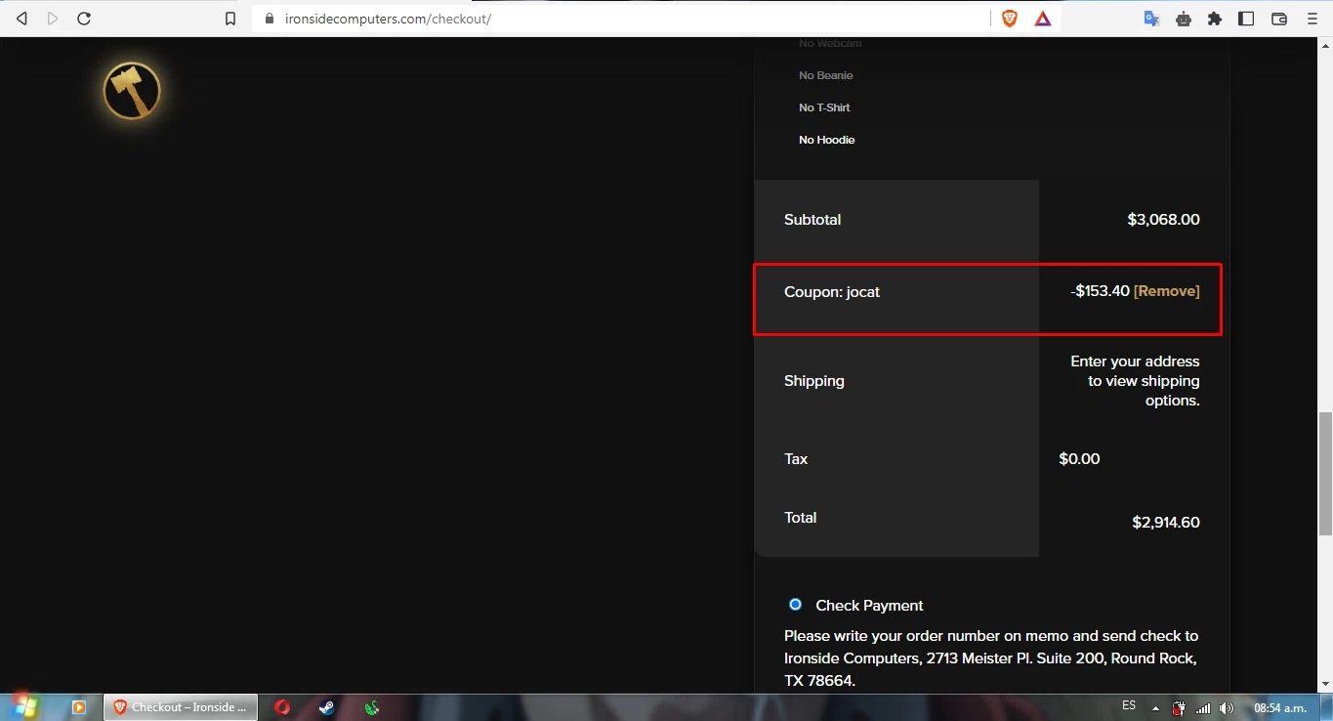Image resolution: width=1333 pixels, height=721 pixels.
Task: Click the Shipping row label
Action: pyautogui.click(x=814, y=381)
